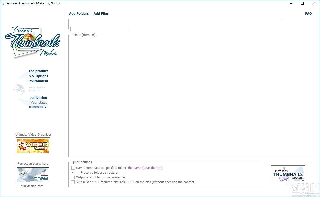Click the 'the same (near the Set)' folder link
Viewport: 320px width, 197px height.
145,168
